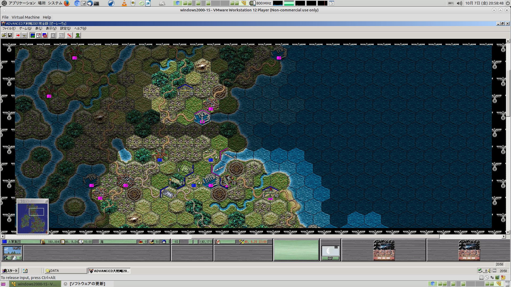Image resolution: width=511 pixels, height=287 pixels.
Task: Open the 場所 places menu
Action: click(42, 3)
